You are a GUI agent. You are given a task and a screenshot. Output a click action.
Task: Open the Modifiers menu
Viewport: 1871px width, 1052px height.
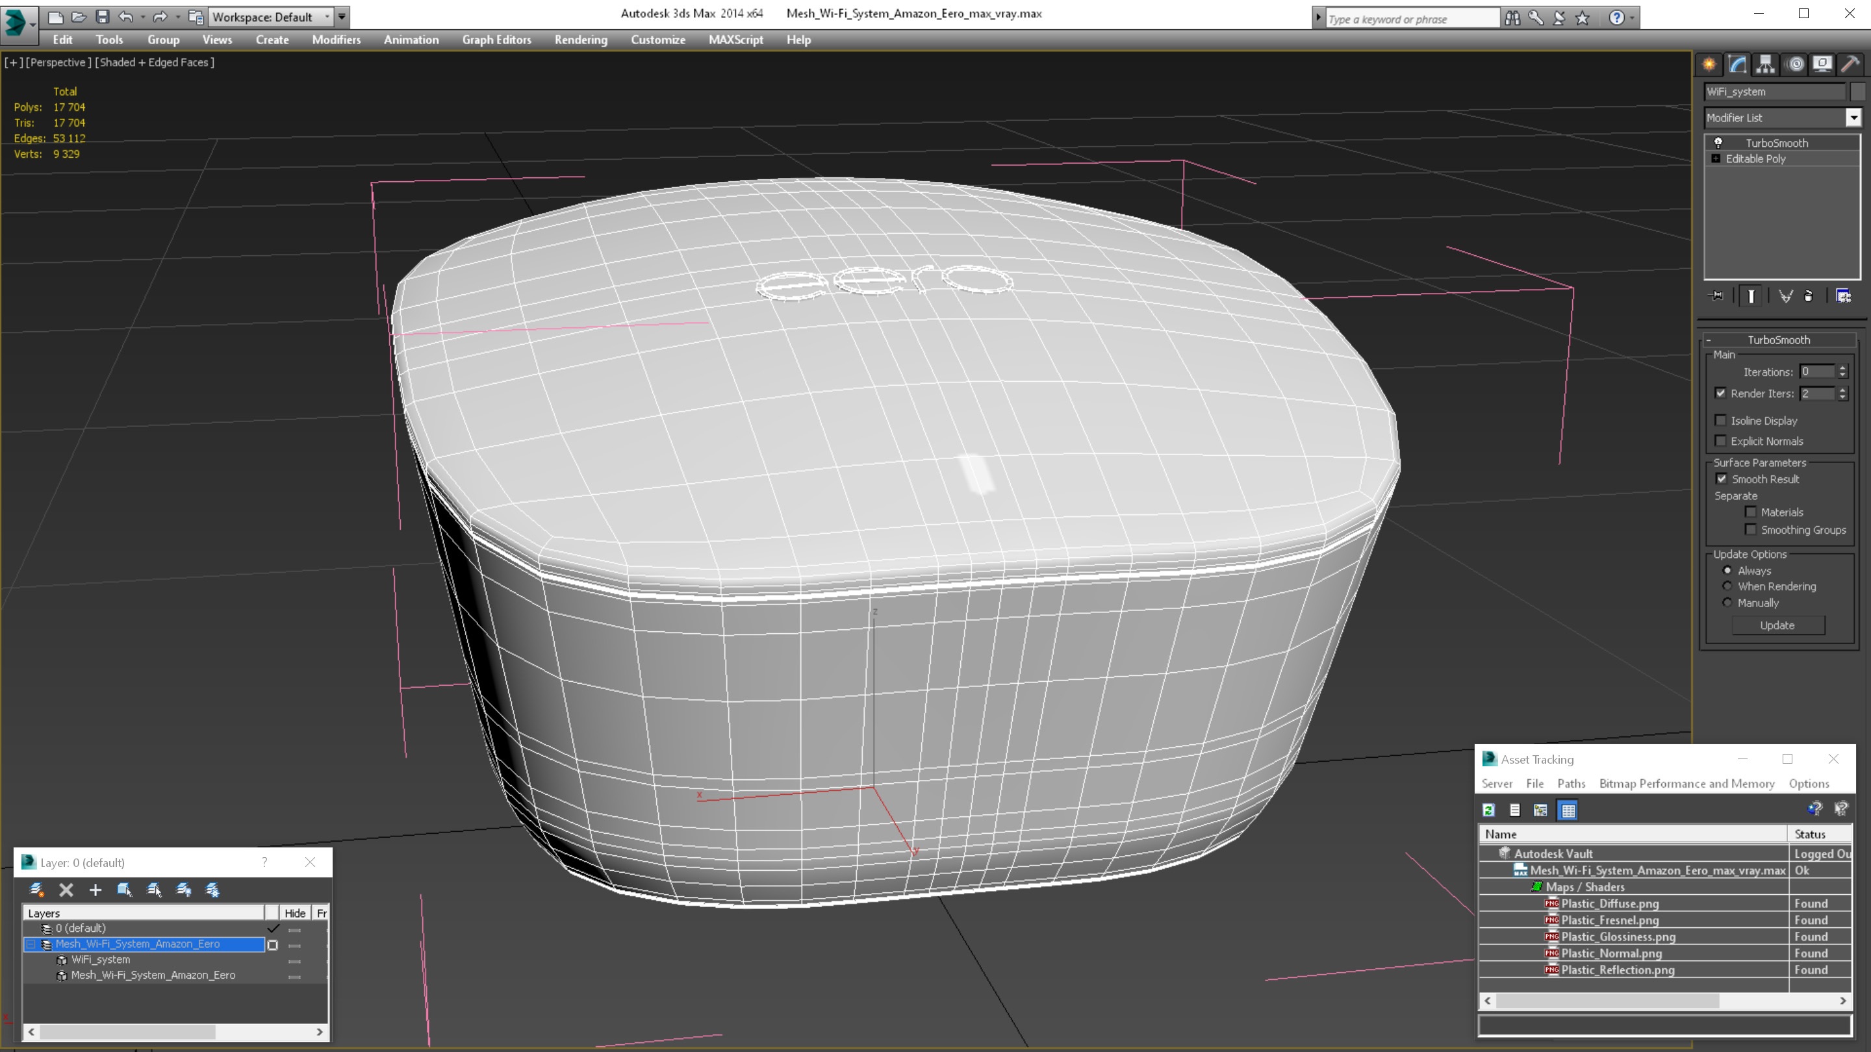coord(337,40)
